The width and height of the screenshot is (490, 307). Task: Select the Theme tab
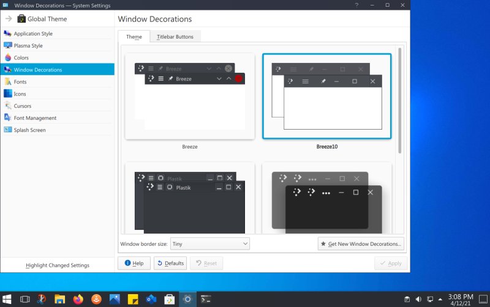[x=134, y=37]
